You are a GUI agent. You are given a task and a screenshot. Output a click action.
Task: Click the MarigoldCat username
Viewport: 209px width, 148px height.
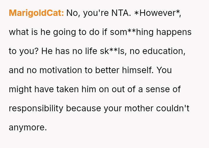[x=36, y=13]
